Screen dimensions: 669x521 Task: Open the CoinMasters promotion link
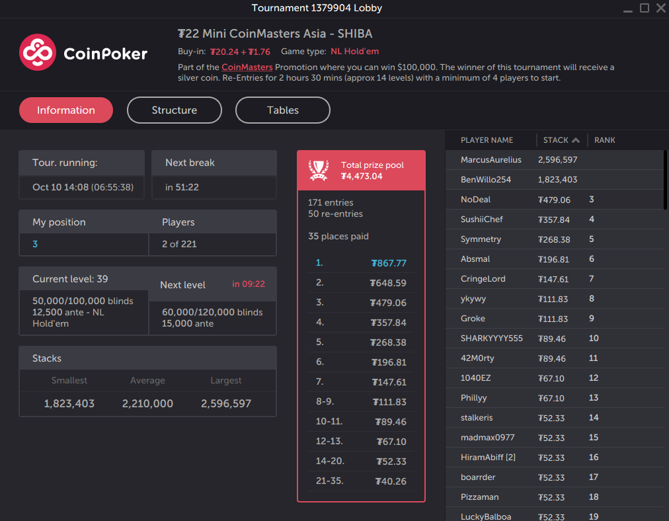(x=247, y=67)
